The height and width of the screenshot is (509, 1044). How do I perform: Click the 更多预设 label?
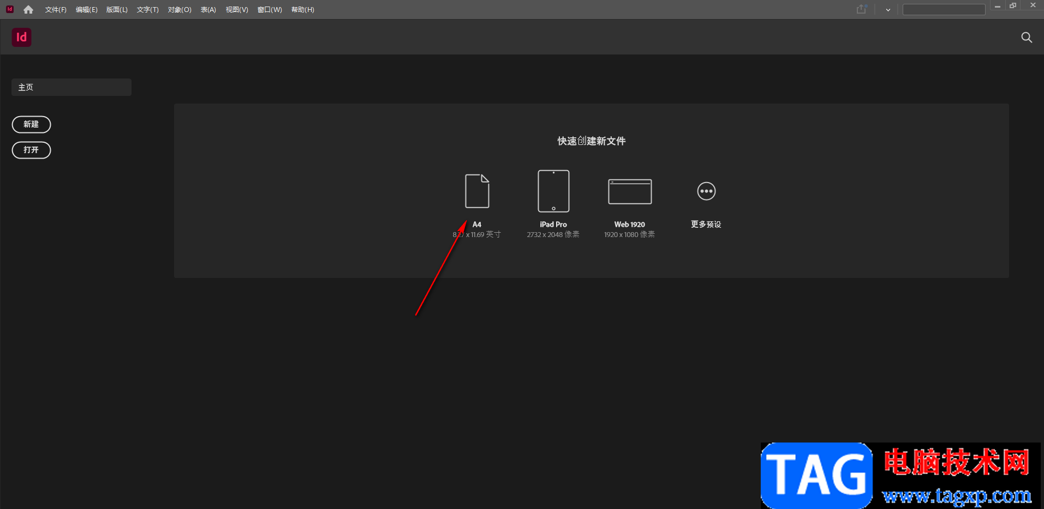pyautogui.click(x=706, y=225)
